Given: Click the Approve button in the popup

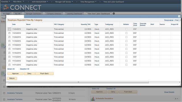Looking at the screenshot, I should pyautogui.click(x=15, y=74).
